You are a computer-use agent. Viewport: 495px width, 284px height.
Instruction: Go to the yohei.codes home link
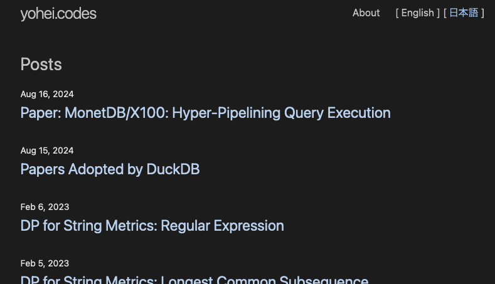(x=58, y=14)
